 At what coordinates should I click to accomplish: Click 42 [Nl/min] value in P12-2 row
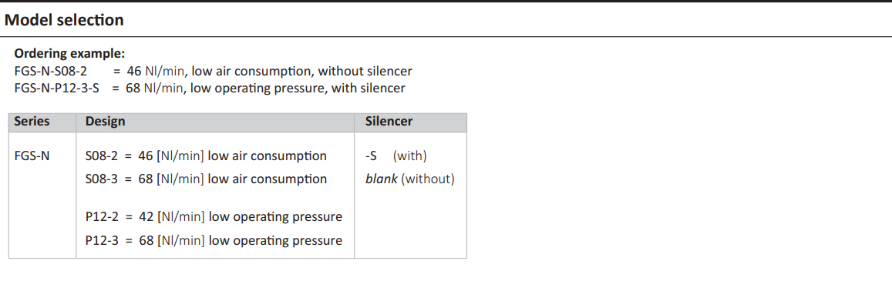(x=172, y=217)
